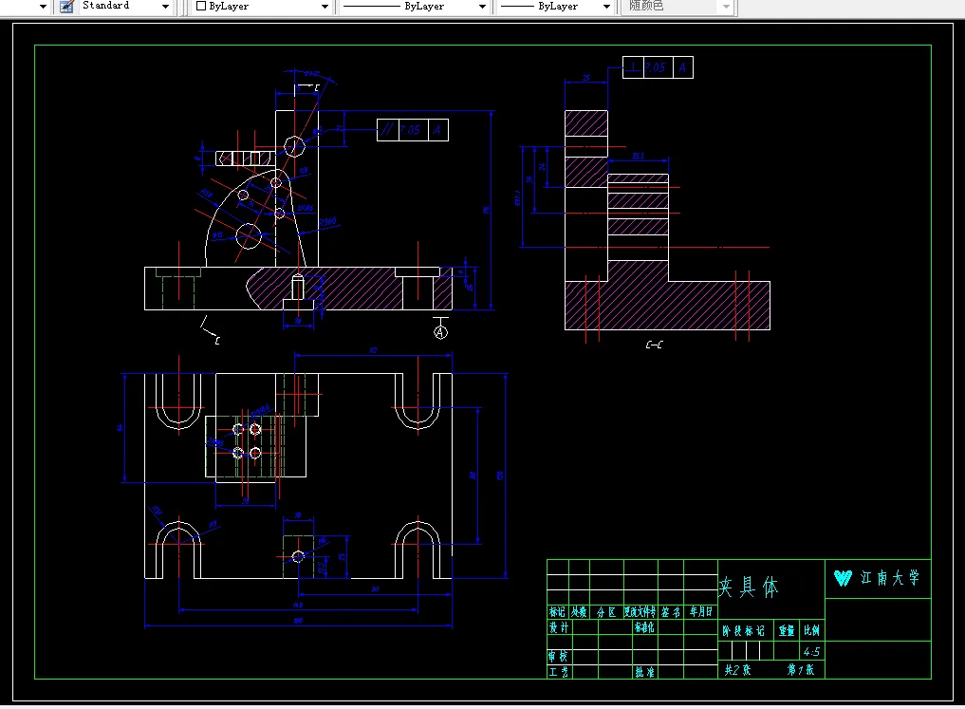Select the 标记 title block cell
Image resolution: width=965 pixels, height=709 pixels.
coord(557,612)
